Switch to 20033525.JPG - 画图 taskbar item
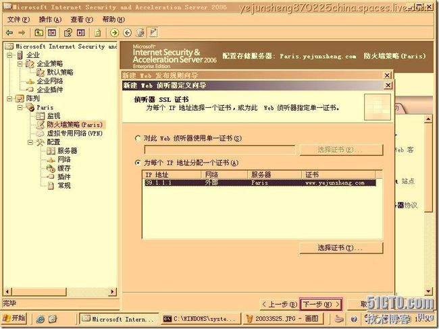 coord(283,319)
